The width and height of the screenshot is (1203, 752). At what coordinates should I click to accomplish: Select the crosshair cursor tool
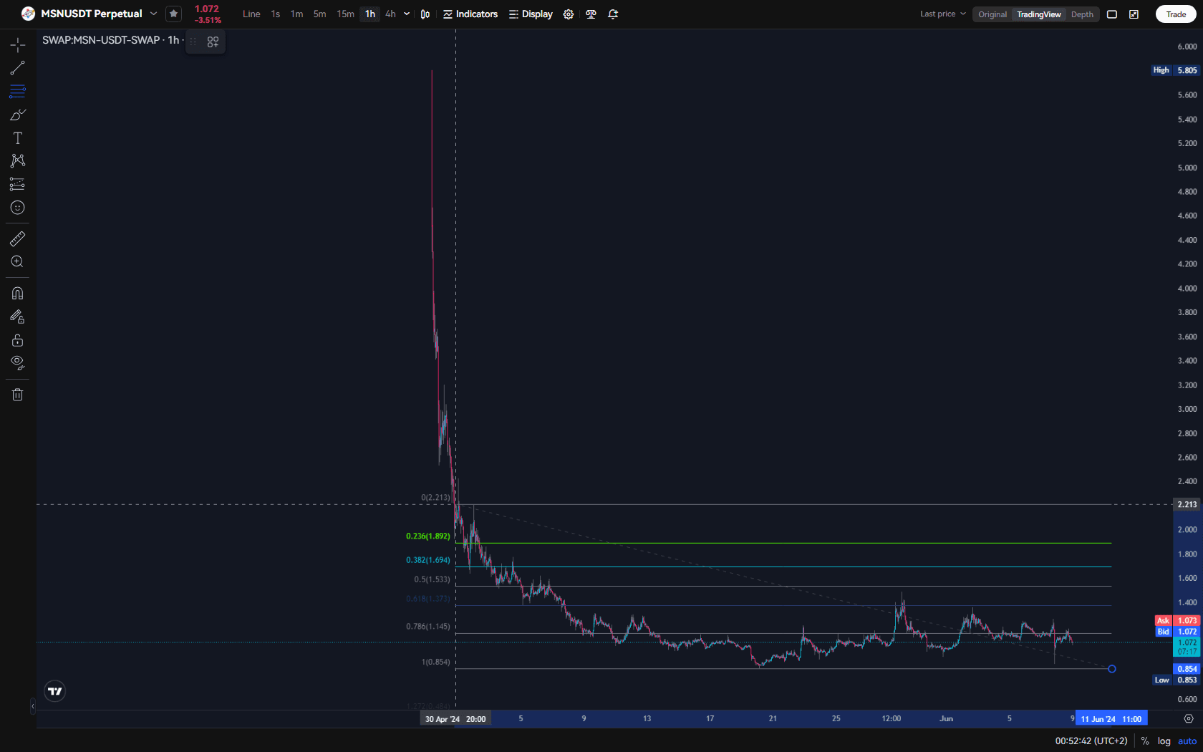point(18,45)
